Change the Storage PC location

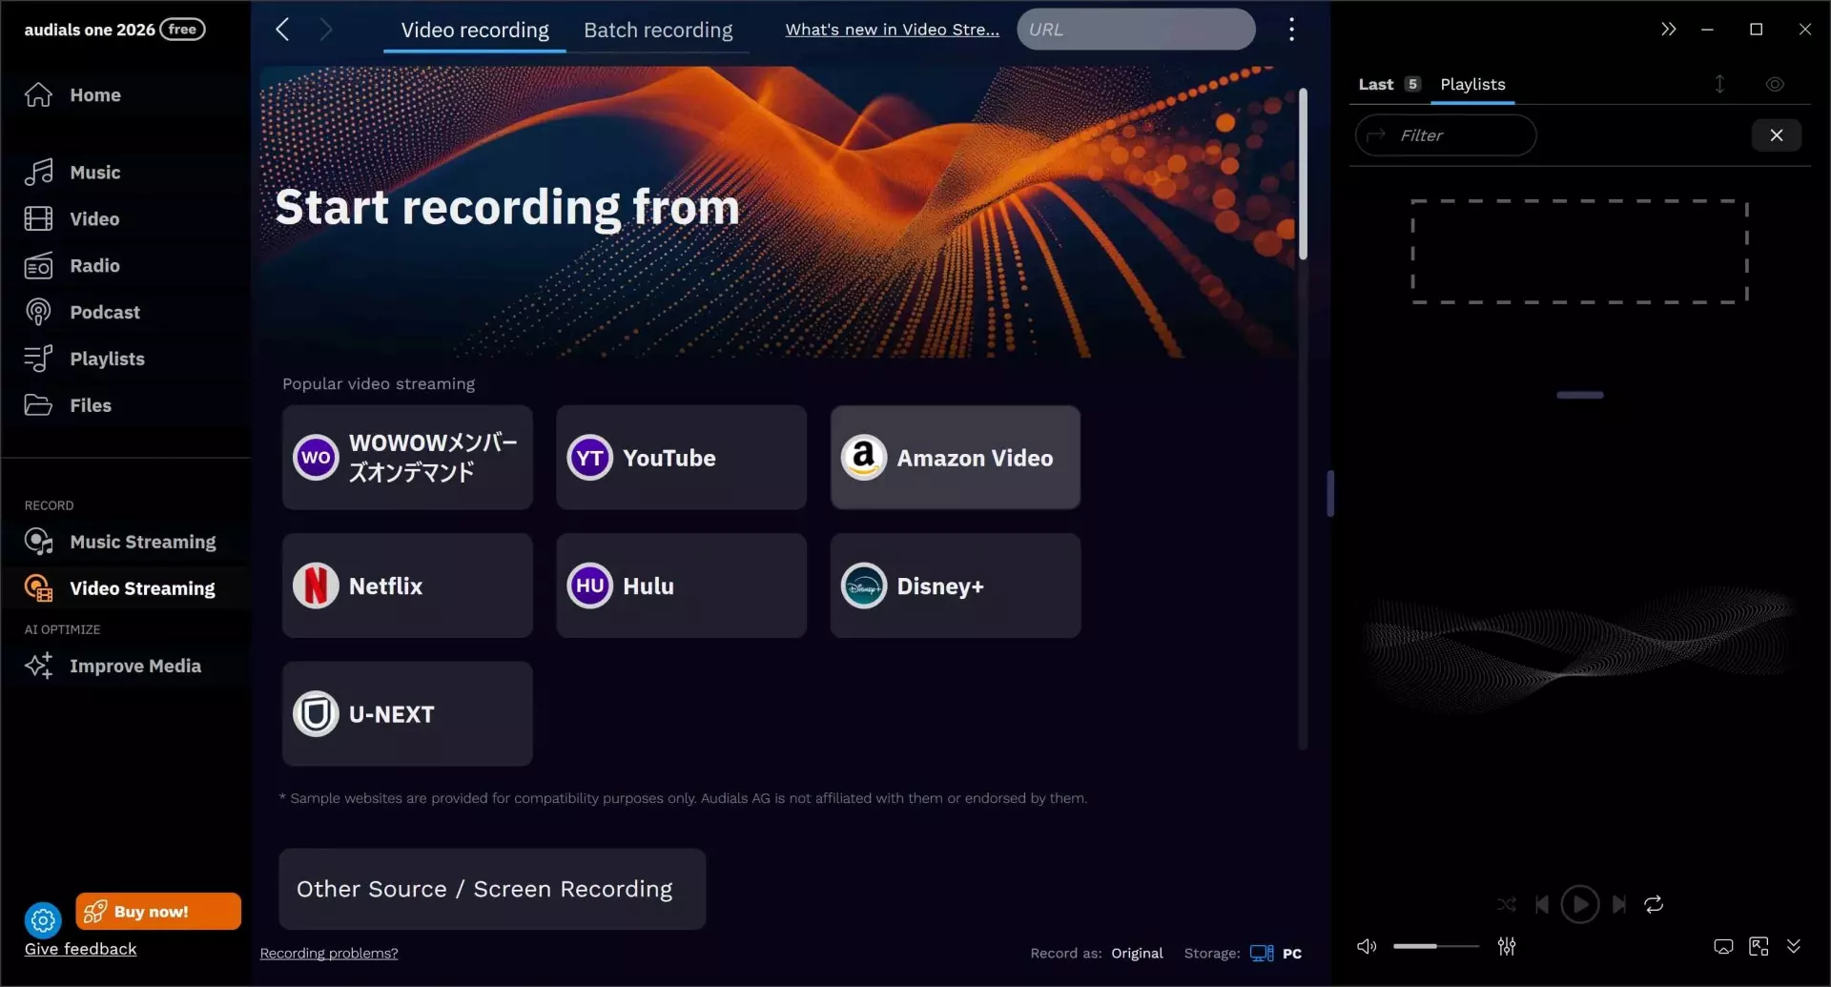pos(1276,953)
